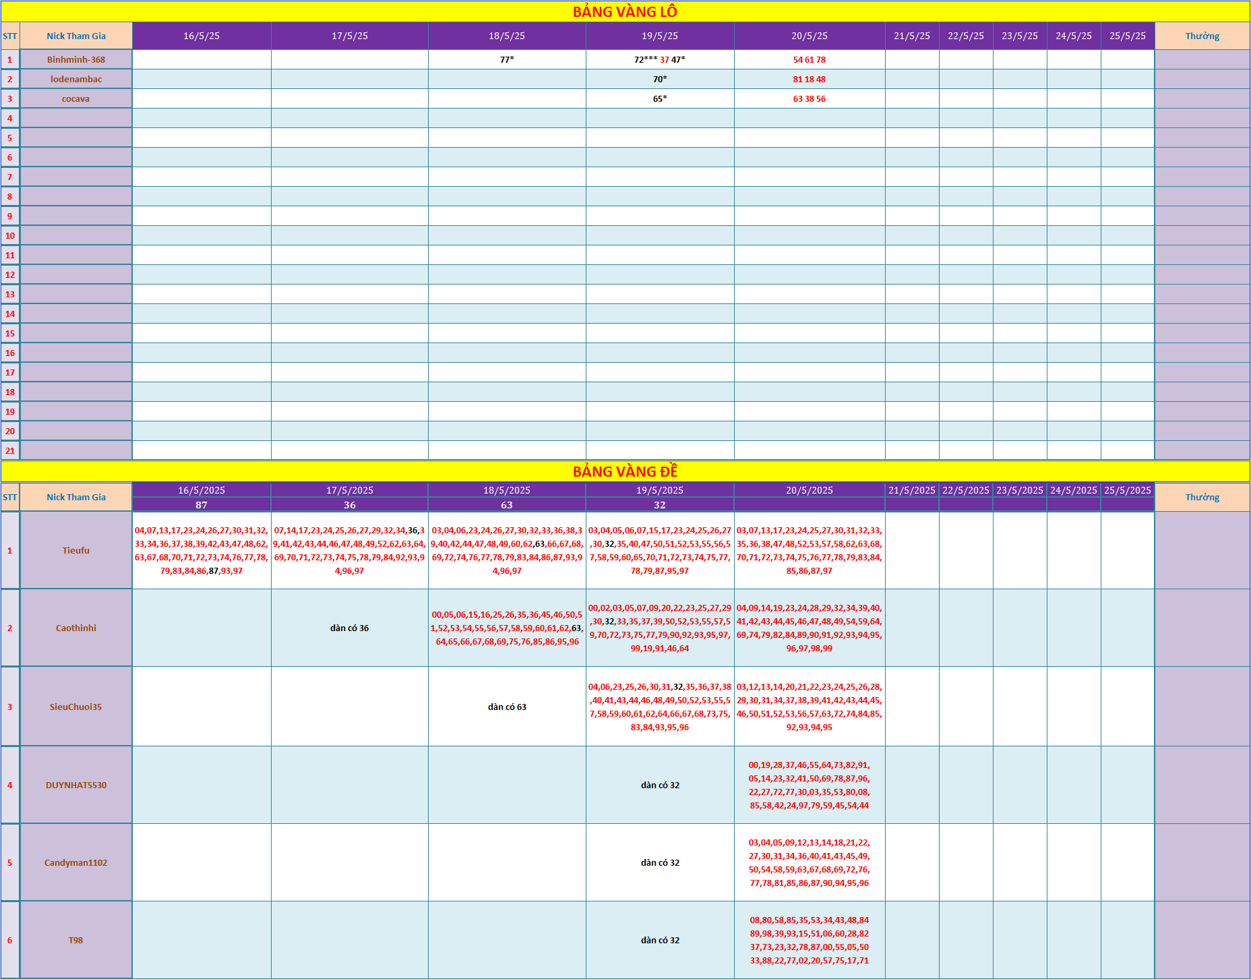1251x979 pixels.
Task: Select the Caothinhi participant cell
Action: 76,628
